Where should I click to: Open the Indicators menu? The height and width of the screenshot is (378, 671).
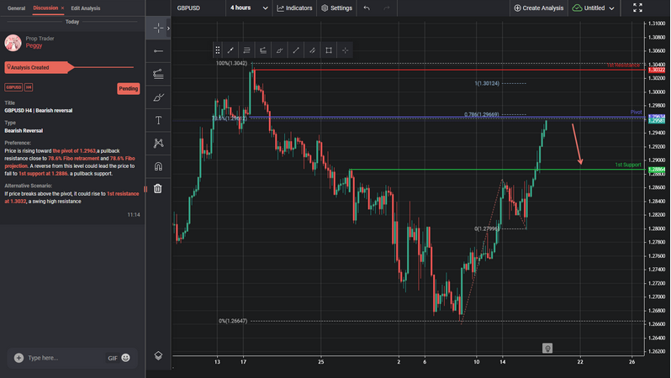(x=294, y=8)
